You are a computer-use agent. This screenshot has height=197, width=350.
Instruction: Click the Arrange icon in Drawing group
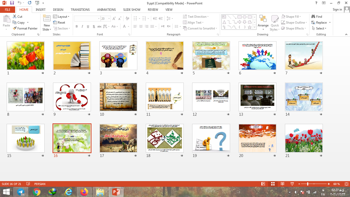[x=263, y=21]
